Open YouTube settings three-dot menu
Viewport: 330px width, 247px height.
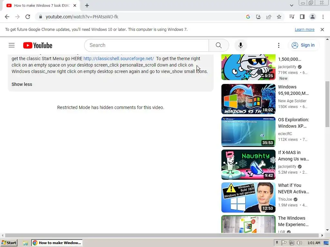(x=278, y=45)
